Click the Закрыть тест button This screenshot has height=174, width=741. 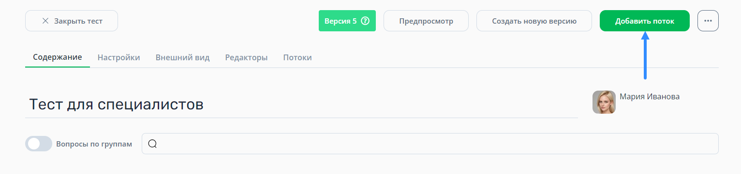[72, 21]
